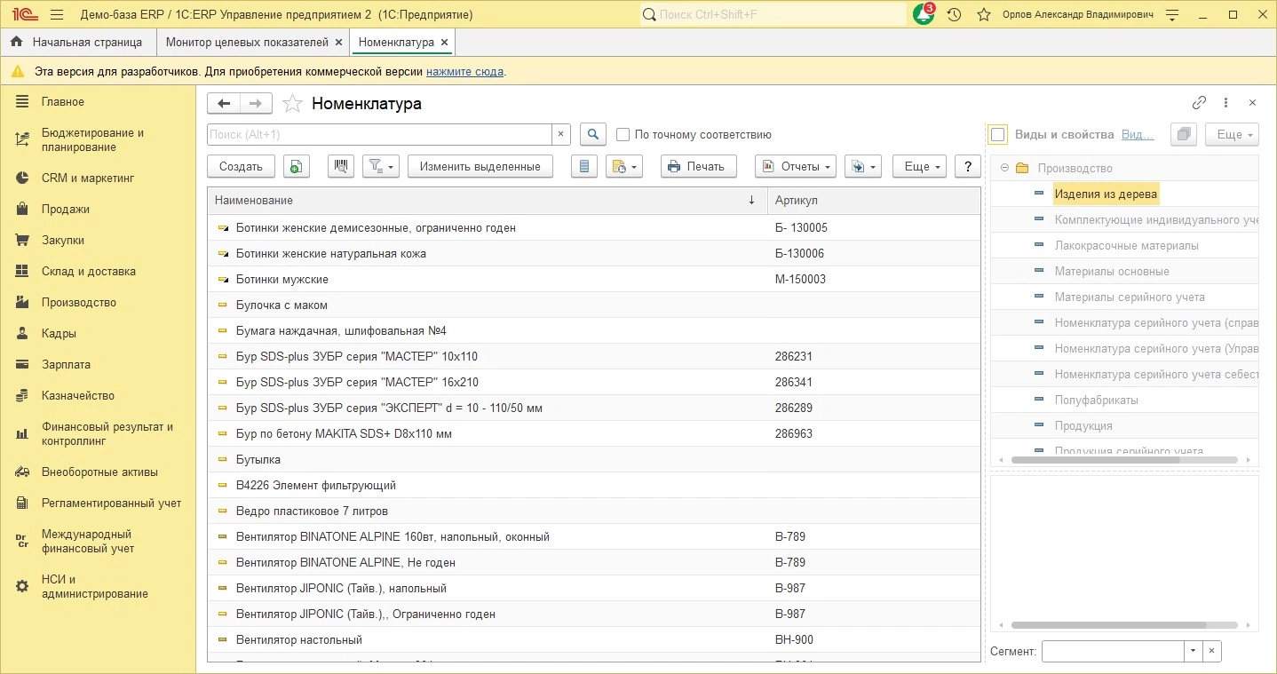This screenshot has width=1277, height=674.
Task: Follow the нажмите сюда link
Action: 464,72
